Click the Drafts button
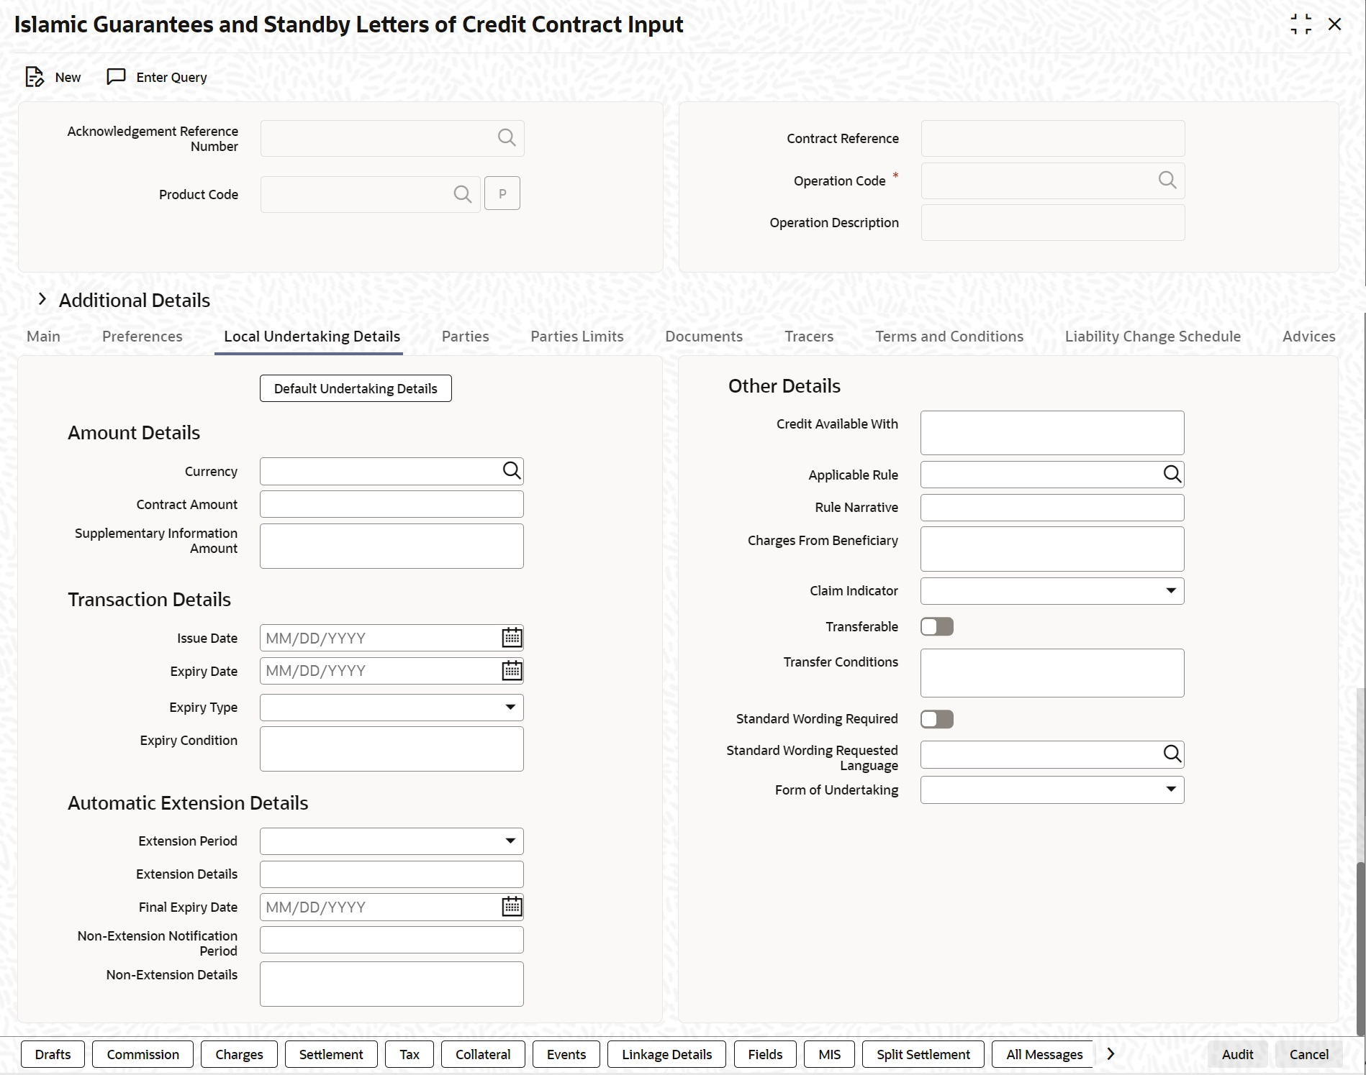The height and width of the screenshot is (1075, 1366). coord(53,1054)
